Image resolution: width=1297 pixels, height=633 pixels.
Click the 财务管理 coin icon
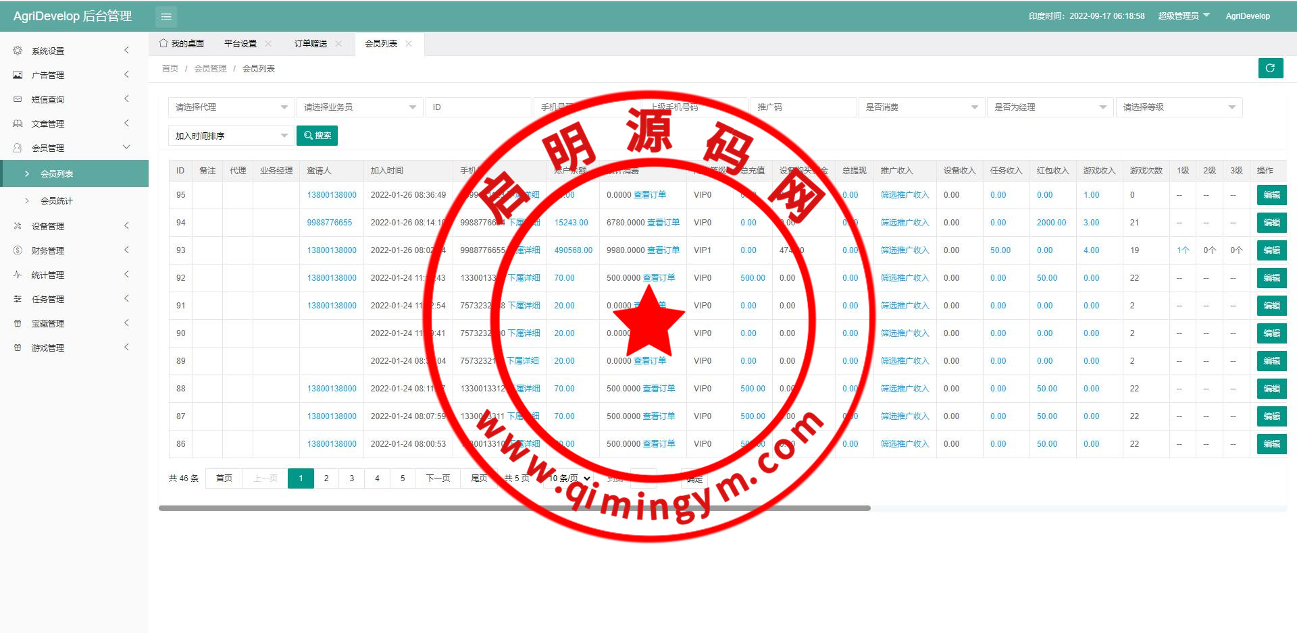click(x=18, y=250)
